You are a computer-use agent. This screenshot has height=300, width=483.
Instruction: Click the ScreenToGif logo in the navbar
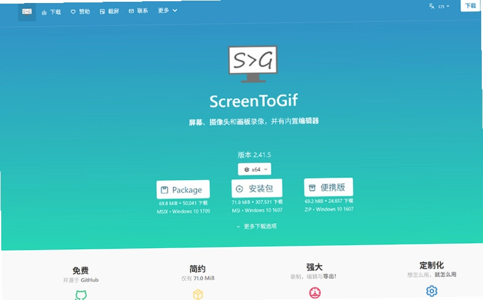pos(27,12)
